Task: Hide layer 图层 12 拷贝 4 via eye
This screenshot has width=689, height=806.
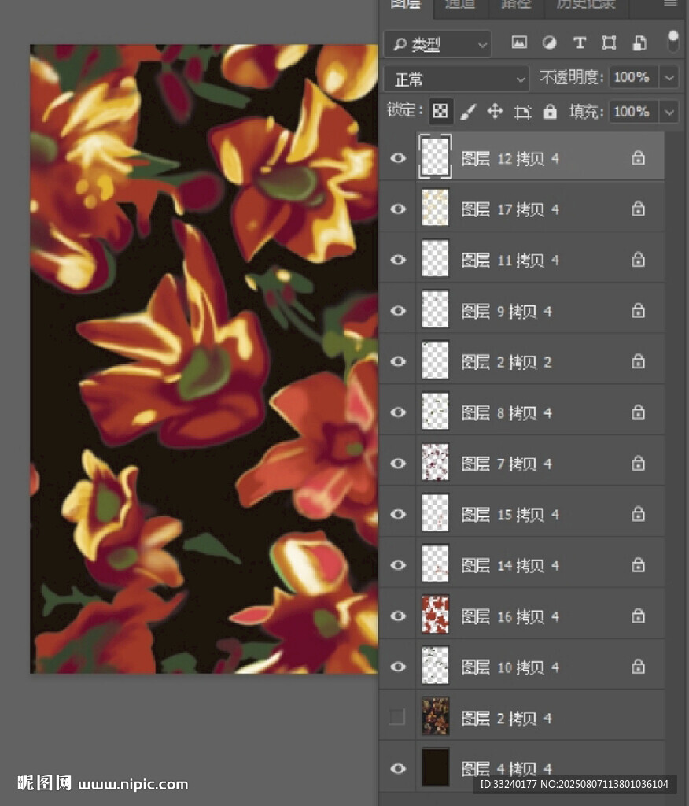Action: (398, 157)
